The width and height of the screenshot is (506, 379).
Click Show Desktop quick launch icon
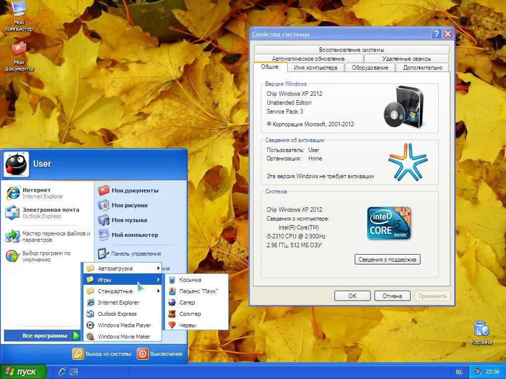pos(74,372)
